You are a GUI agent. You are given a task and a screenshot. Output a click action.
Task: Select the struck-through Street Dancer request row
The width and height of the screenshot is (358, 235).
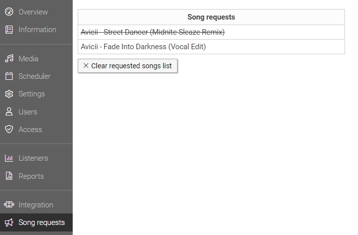tap(211, 32)
